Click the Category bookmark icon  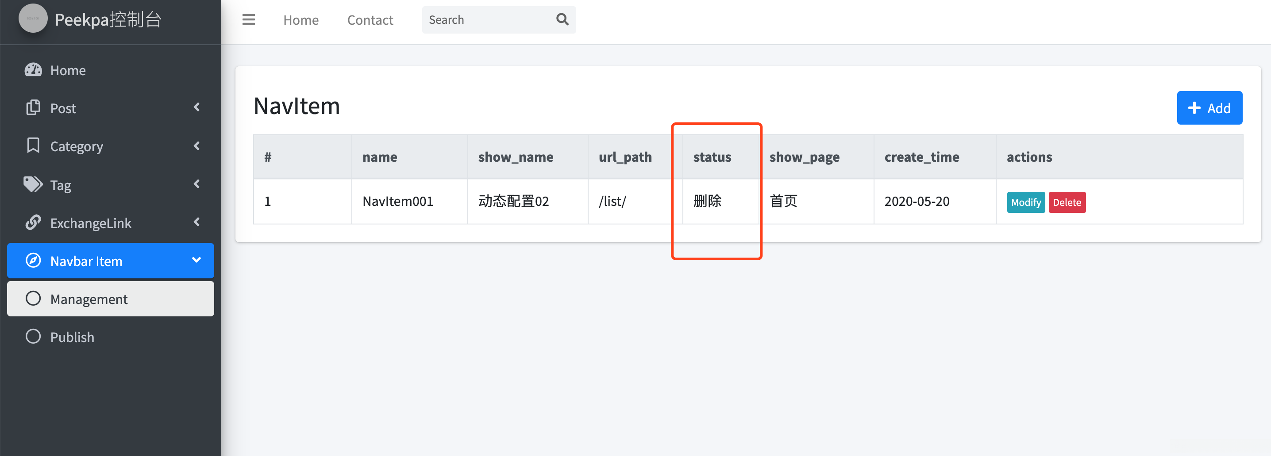click(33, 146)
